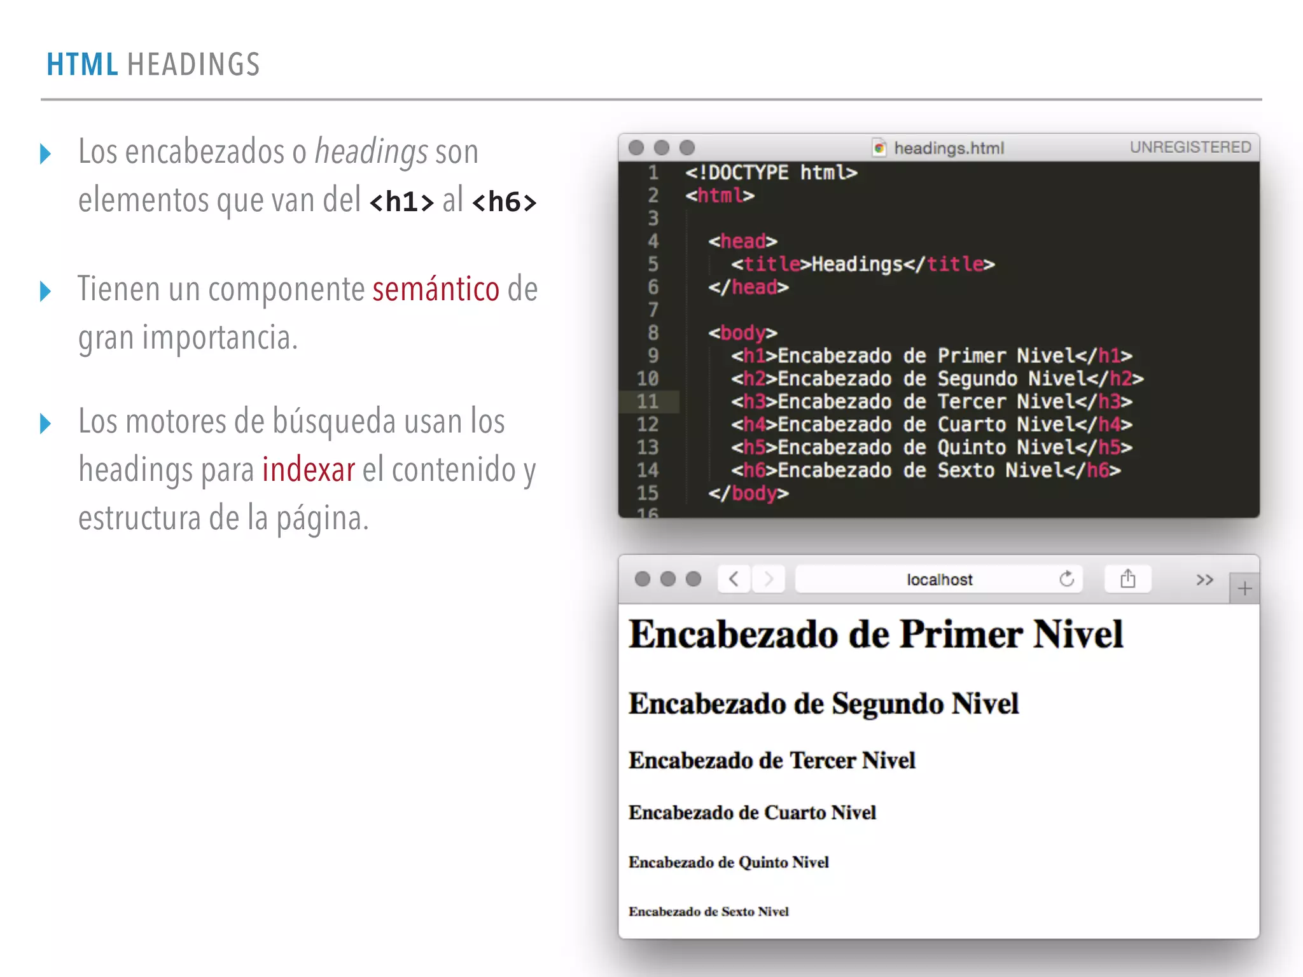This screenshot has height=977, width=1303.
Task: Click the slide title HTML HEADINGS
Action: click(x=153, y=64)
